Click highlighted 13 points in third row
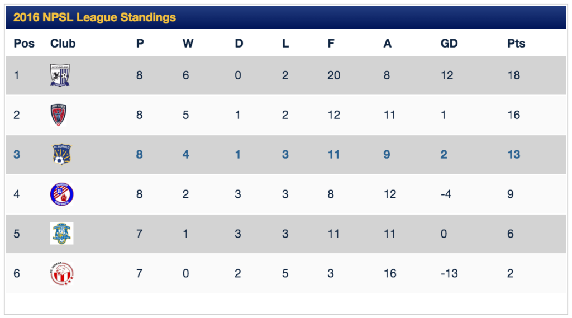This screenshot has height=318, width=572. tap(514, 154)
